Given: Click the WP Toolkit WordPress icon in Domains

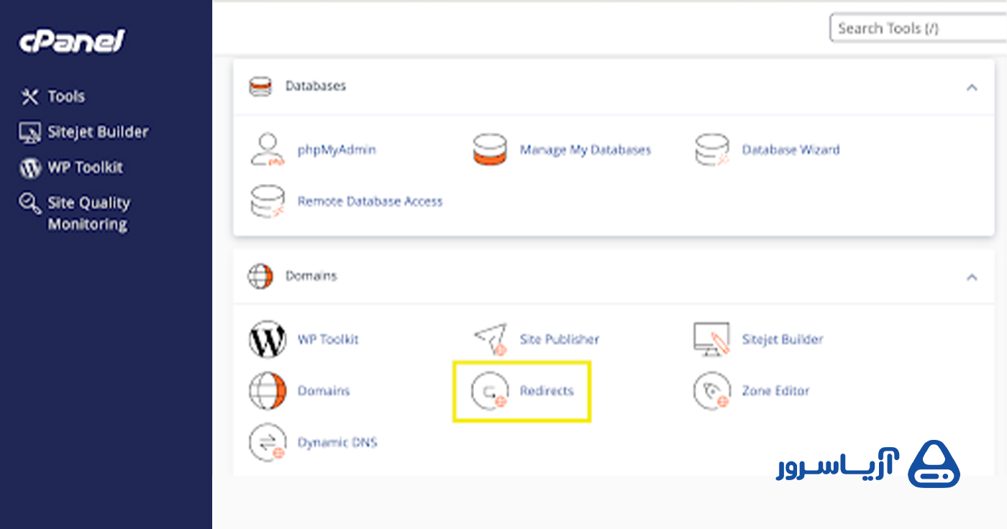Looking at the screenshot, I should click(268, 339).
